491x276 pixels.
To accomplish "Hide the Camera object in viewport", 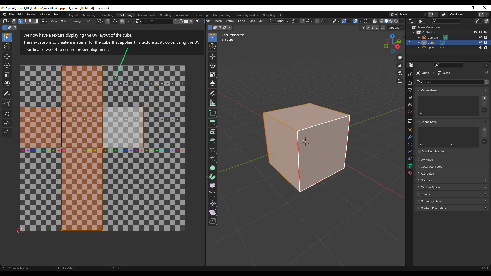I will 481,37.
